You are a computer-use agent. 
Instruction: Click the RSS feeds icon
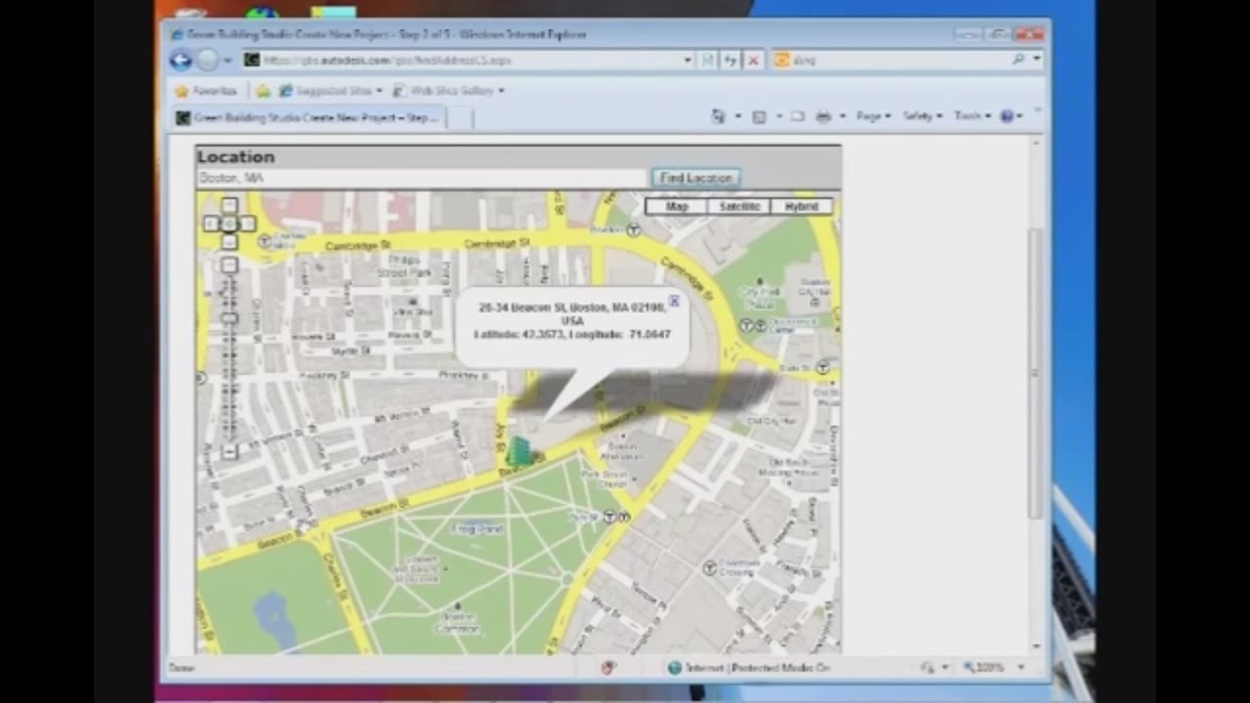tap(759, 116)
